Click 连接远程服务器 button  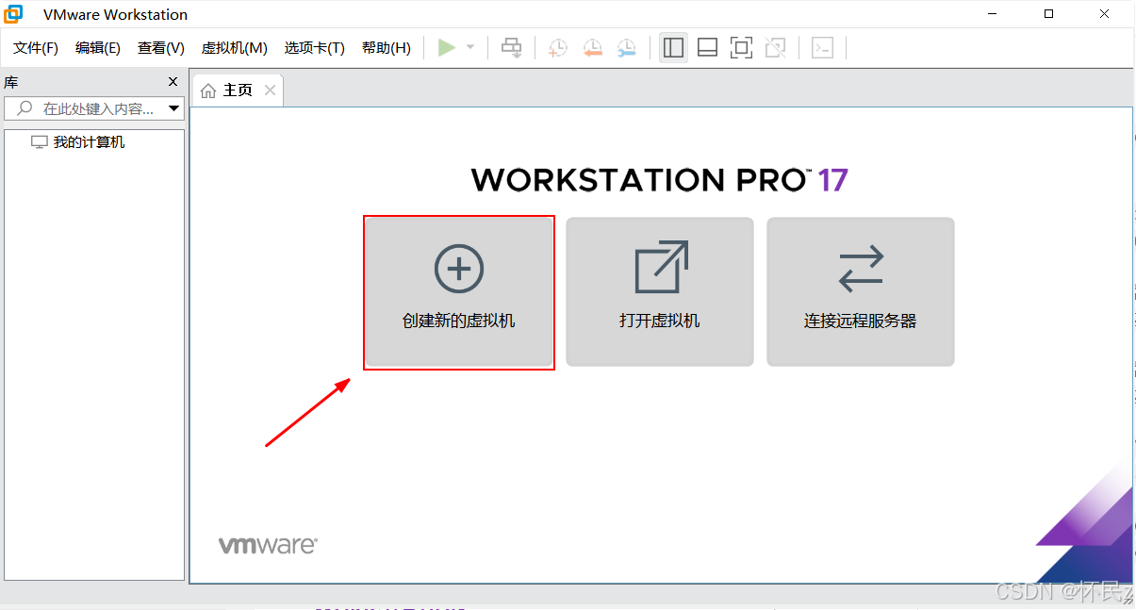click(x=861, y=292)
